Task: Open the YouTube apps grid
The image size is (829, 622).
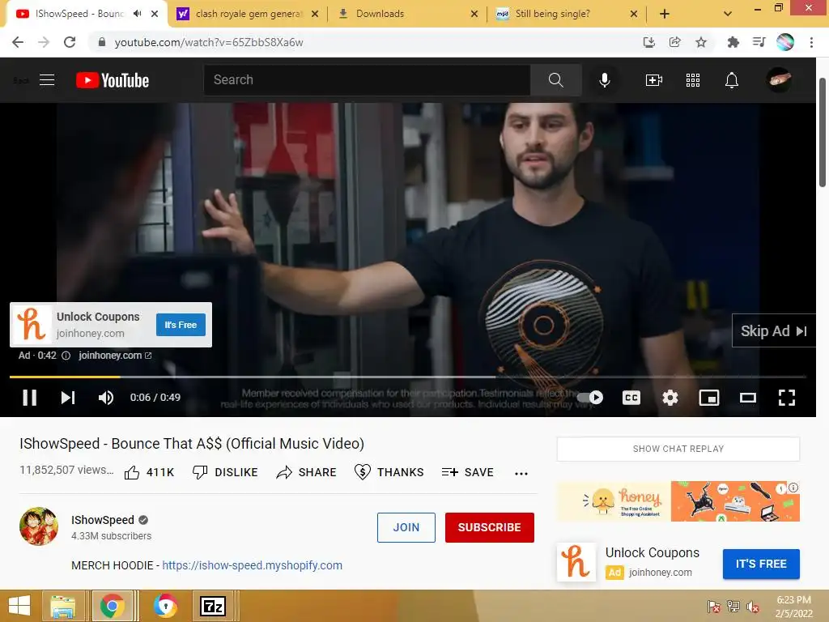Action: tap(693, 80)
